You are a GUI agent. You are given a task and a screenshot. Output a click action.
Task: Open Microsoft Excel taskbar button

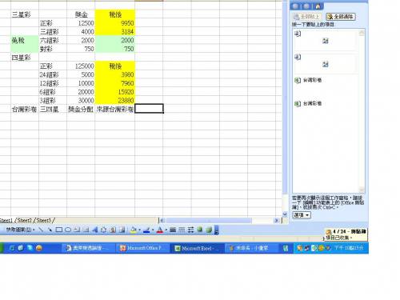(197, 248)
